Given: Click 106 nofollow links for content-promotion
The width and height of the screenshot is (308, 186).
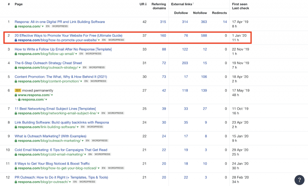Looking at the screenshot, I should coord(204,77).
